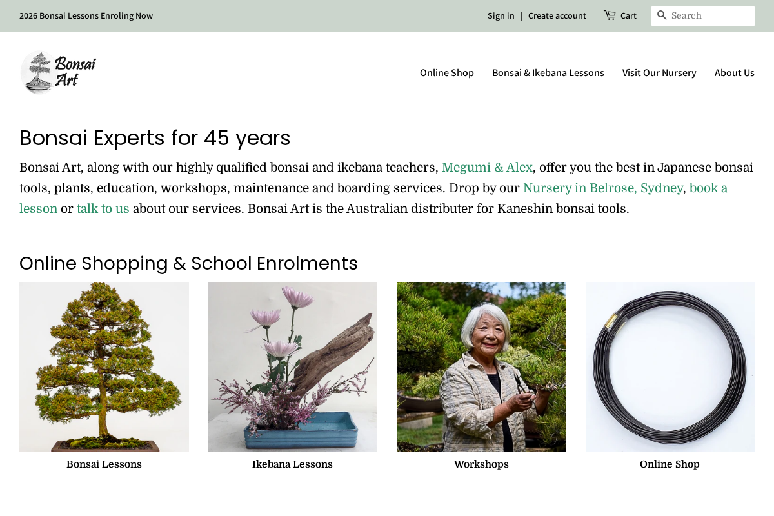Click the 2026 Bonsai Lessons Enroling Now banner

tap(86, 15)
